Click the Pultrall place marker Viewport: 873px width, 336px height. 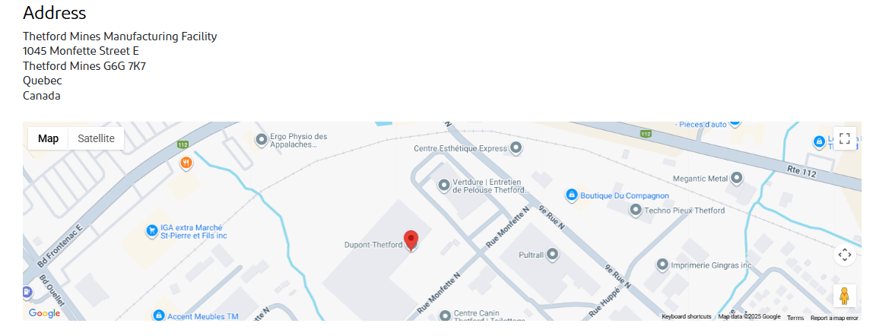552,254
